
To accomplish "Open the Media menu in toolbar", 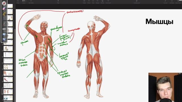I will 102,2.
